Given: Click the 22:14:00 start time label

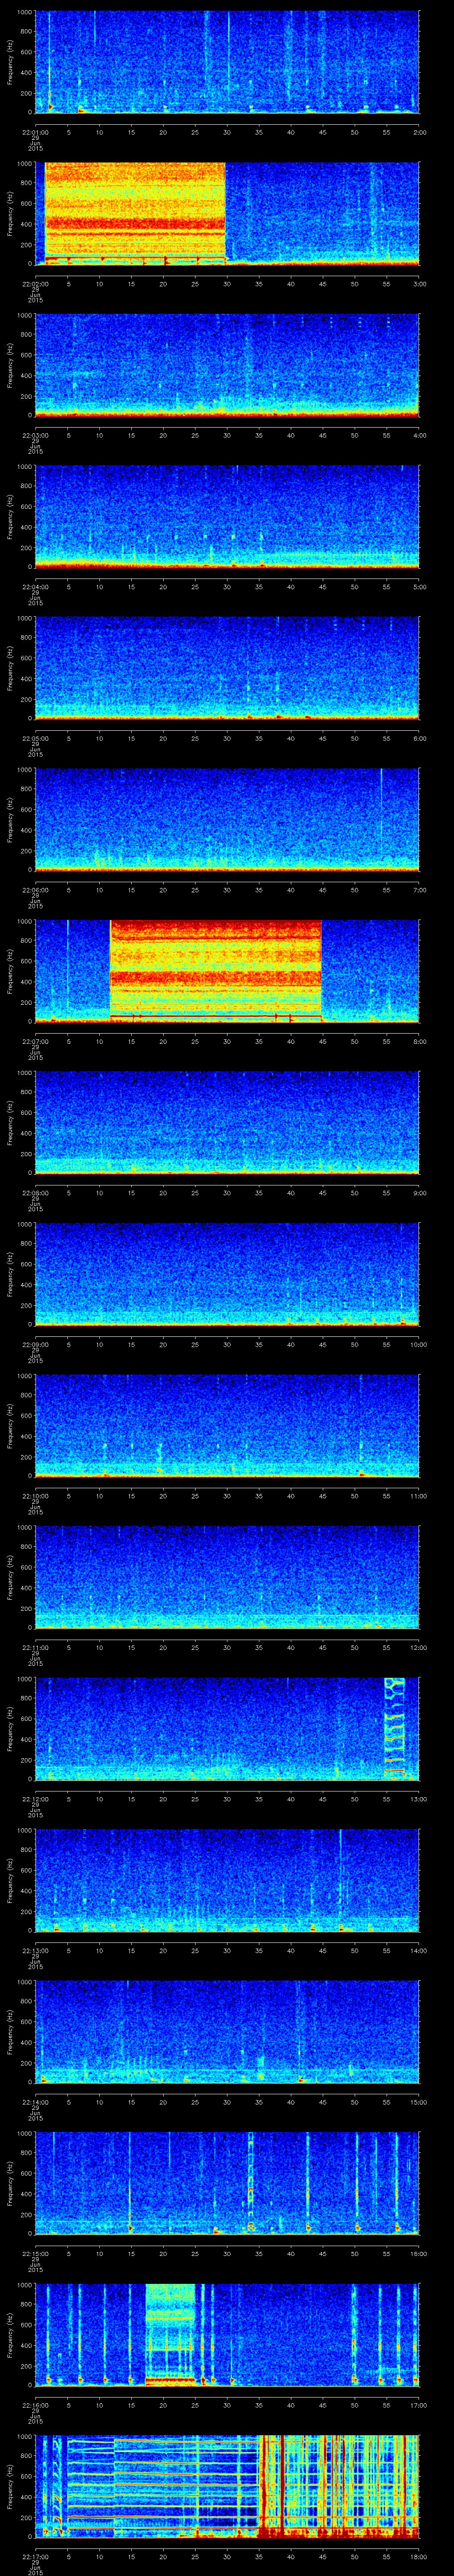Looking at the screenshot, I should click(35, 2102).
